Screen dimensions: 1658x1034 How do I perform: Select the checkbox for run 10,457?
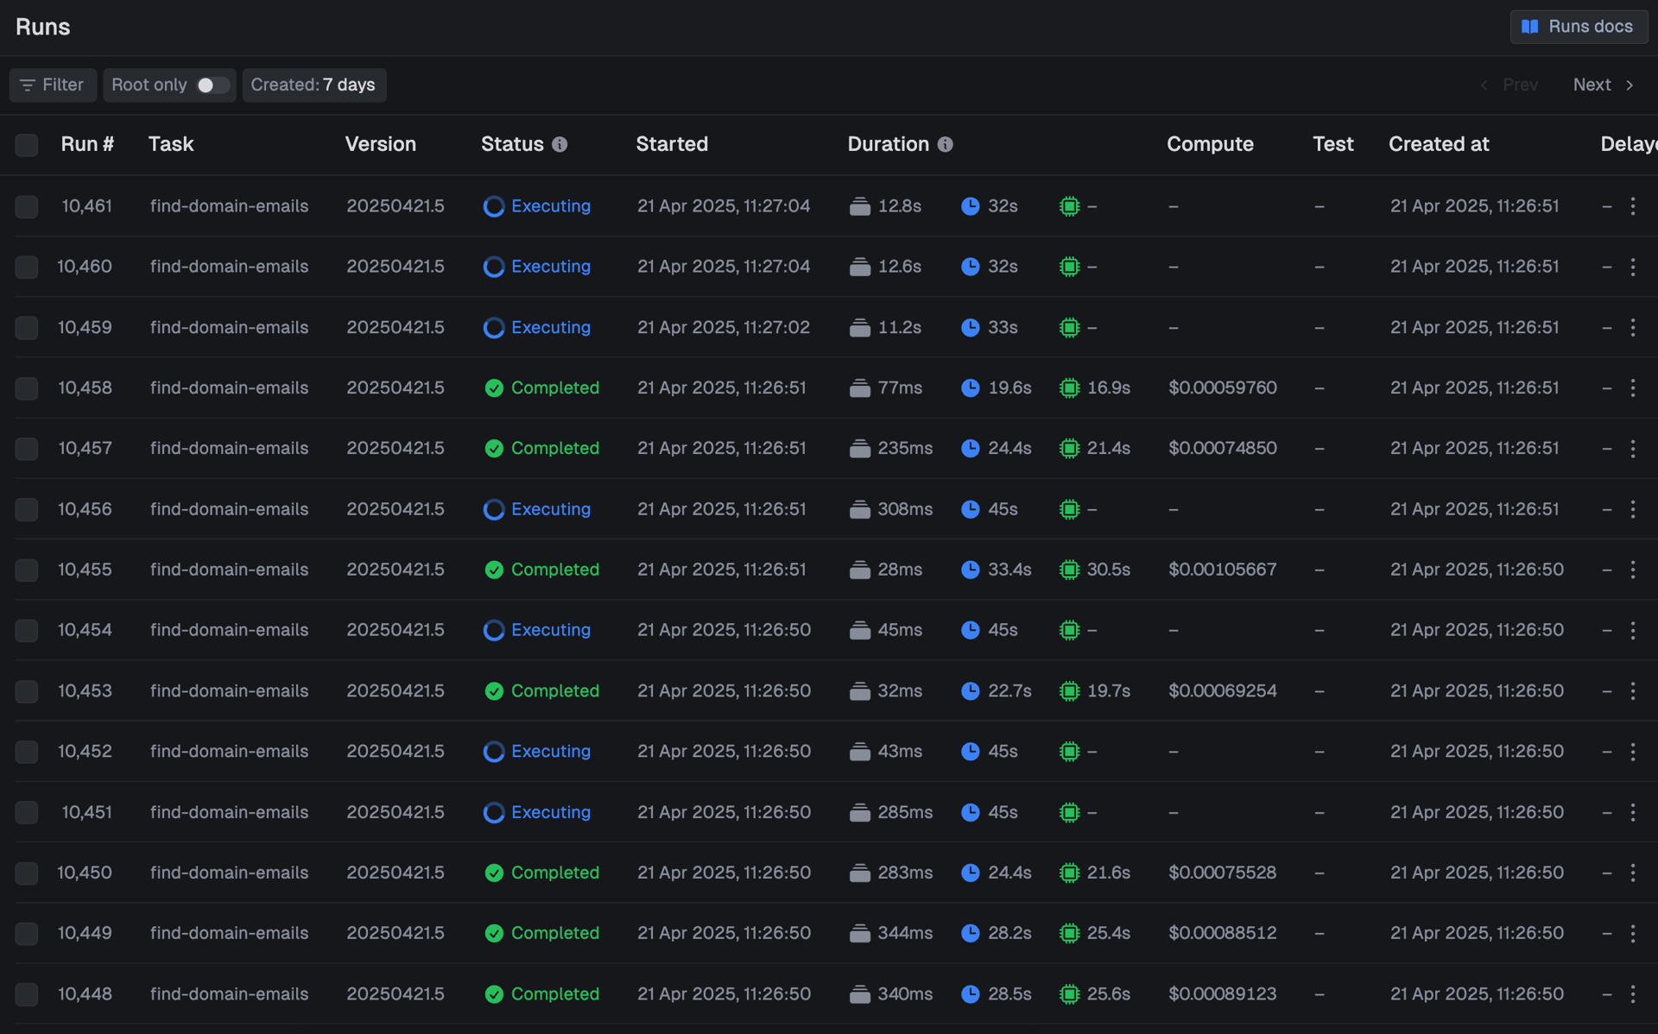[x=27, y=448]
